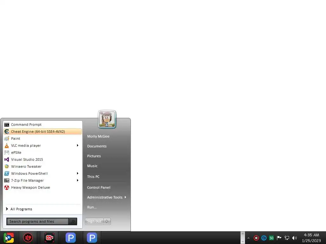Click the user account picture

pos(107,119)
